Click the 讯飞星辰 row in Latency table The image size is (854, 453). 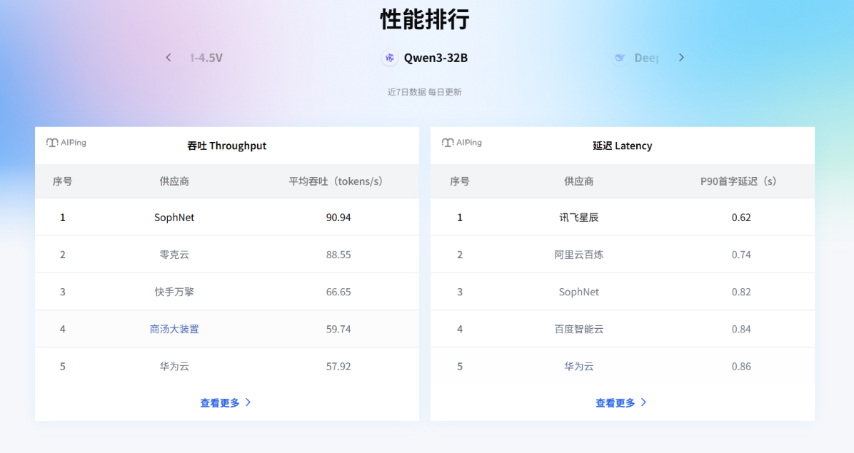coord(623,217)
